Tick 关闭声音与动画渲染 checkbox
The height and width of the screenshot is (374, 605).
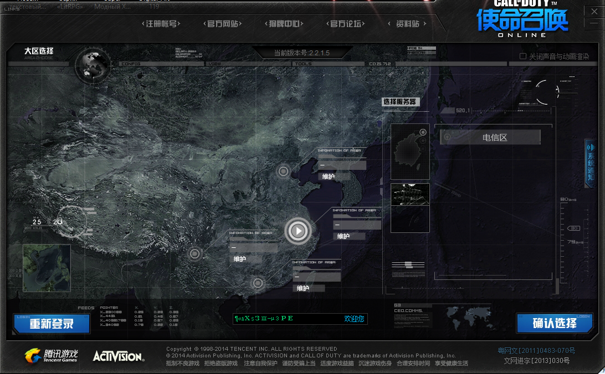523,56
